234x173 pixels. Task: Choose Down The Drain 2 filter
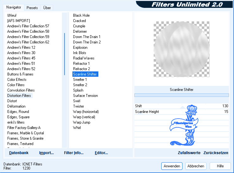pos(87,42)
